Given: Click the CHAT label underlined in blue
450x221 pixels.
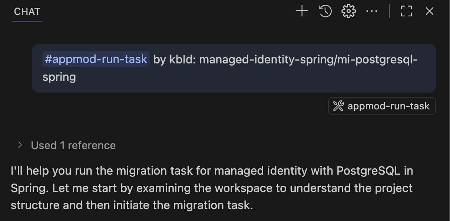Looking at the screenshot, I should pos(27,11).
